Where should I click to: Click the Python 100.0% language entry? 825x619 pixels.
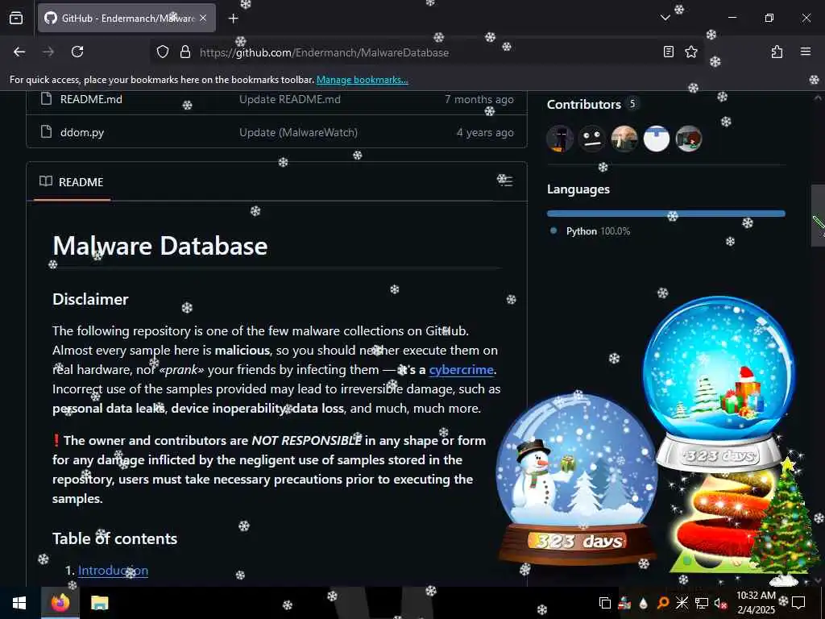(598, 231)
